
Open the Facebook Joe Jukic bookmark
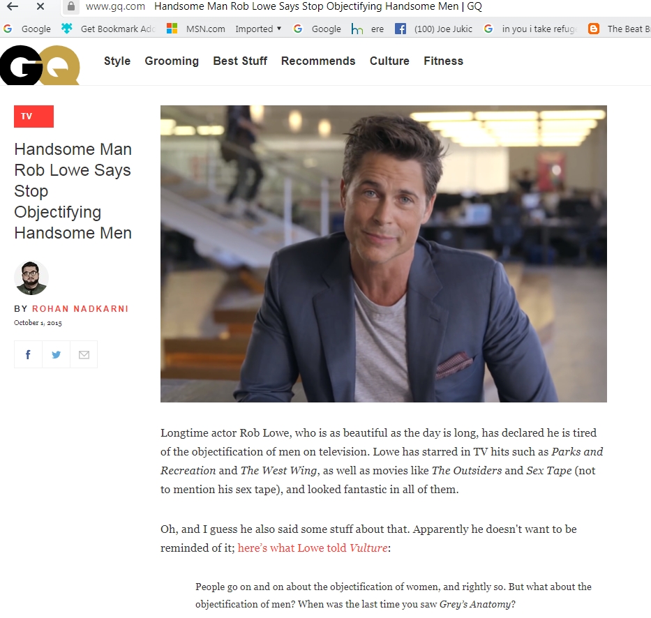tap(434, 29)
